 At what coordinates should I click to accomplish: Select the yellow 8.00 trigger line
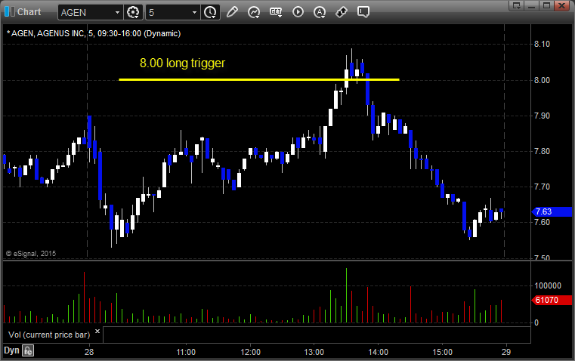(x=259, y=79)
